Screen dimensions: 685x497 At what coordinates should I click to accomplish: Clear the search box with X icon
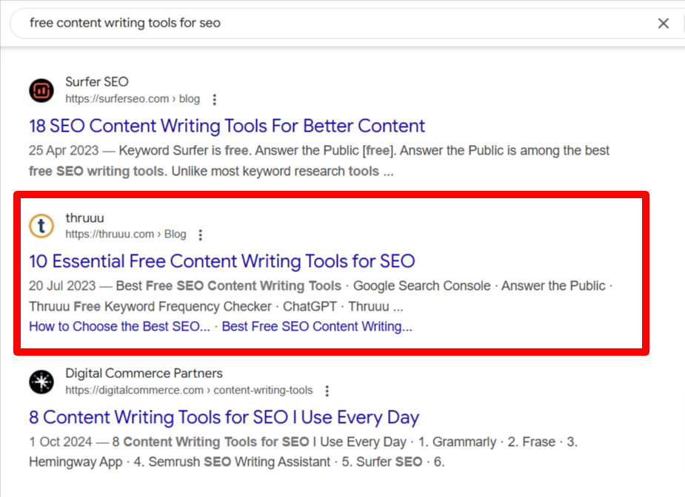[x=664, y=23]
